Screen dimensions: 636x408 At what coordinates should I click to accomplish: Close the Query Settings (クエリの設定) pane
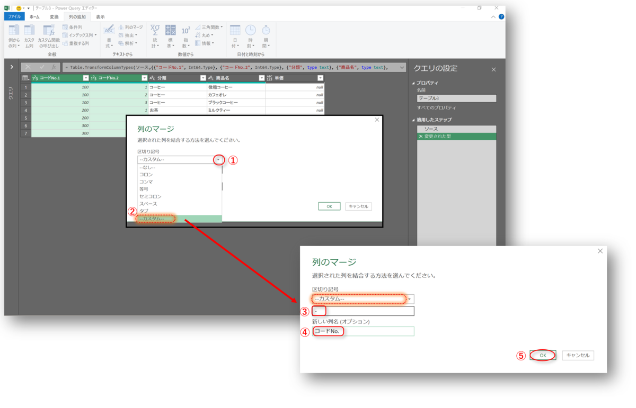[493, 69]
